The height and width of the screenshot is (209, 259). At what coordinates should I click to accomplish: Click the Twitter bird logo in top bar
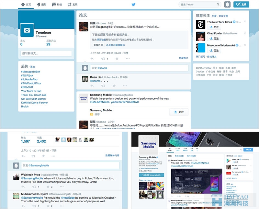tap(133, 5)
